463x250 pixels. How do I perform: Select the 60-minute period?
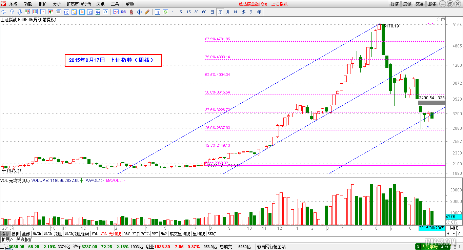coord(204,12)
